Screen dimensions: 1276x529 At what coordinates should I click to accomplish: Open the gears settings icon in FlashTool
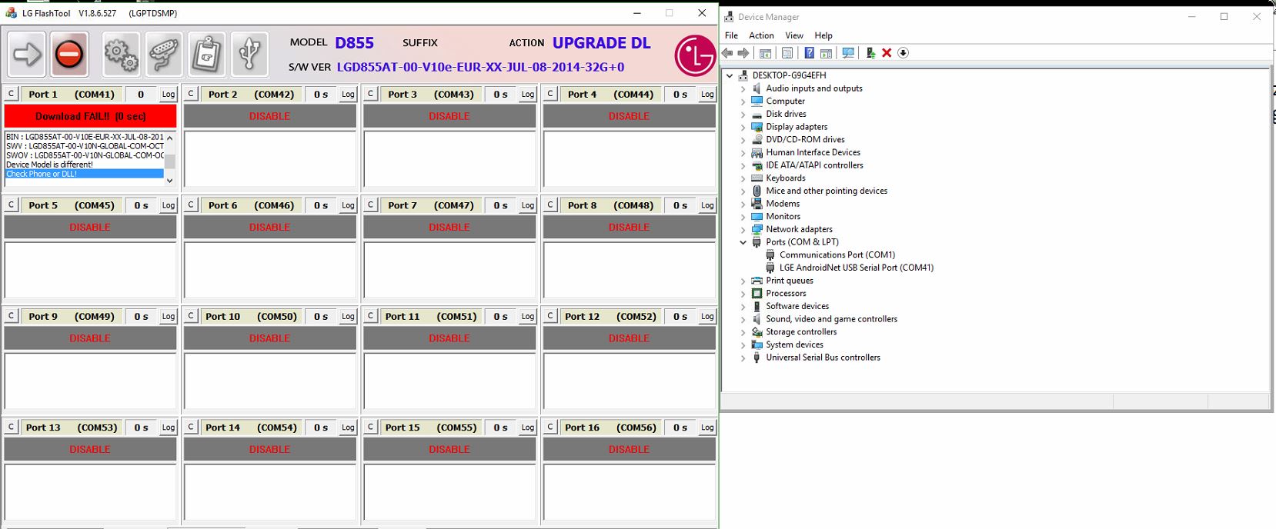point(121,55)
